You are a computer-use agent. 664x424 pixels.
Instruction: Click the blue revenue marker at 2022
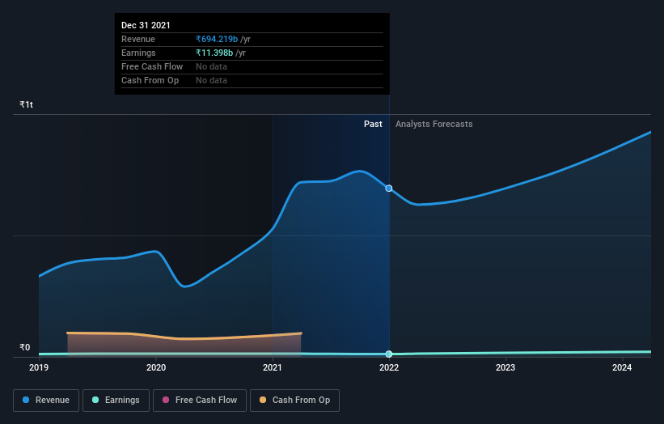tap(389, 189)
